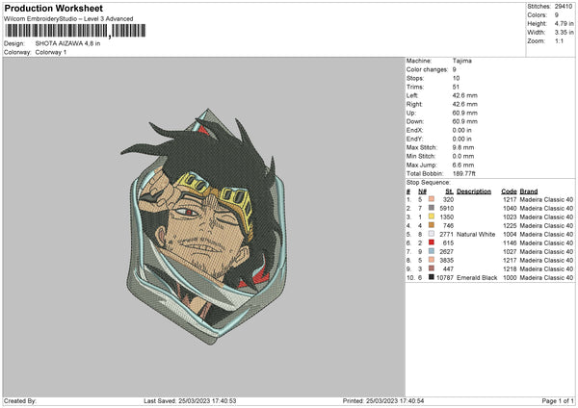The height and width of the screenshot is (408, 578).
Task: Click the barcode under the software name
Action: [x=75, y=31]
